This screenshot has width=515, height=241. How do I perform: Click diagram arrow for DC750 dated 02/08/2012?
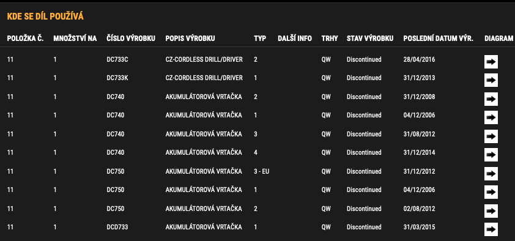click(x=491, y=211)
